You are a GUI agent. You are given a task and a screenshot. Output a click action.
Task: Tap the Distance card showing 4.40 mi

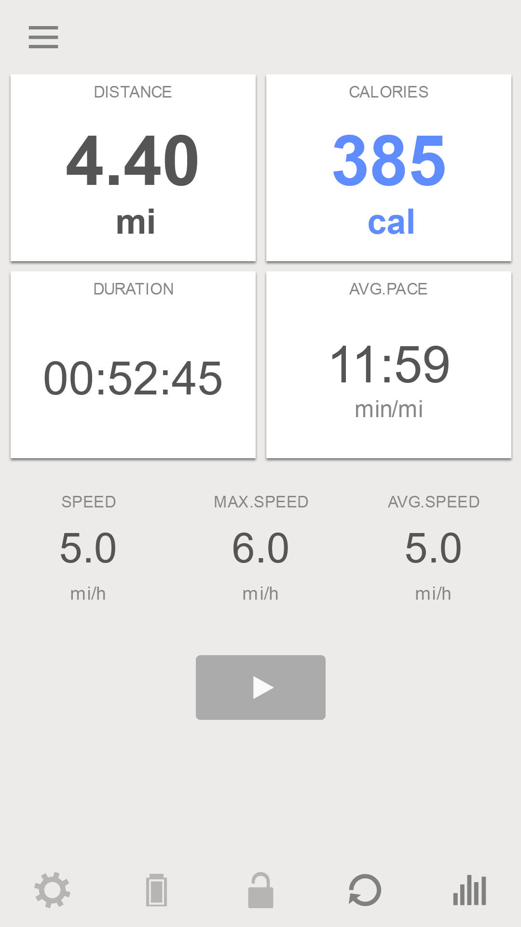coord(133,168)
